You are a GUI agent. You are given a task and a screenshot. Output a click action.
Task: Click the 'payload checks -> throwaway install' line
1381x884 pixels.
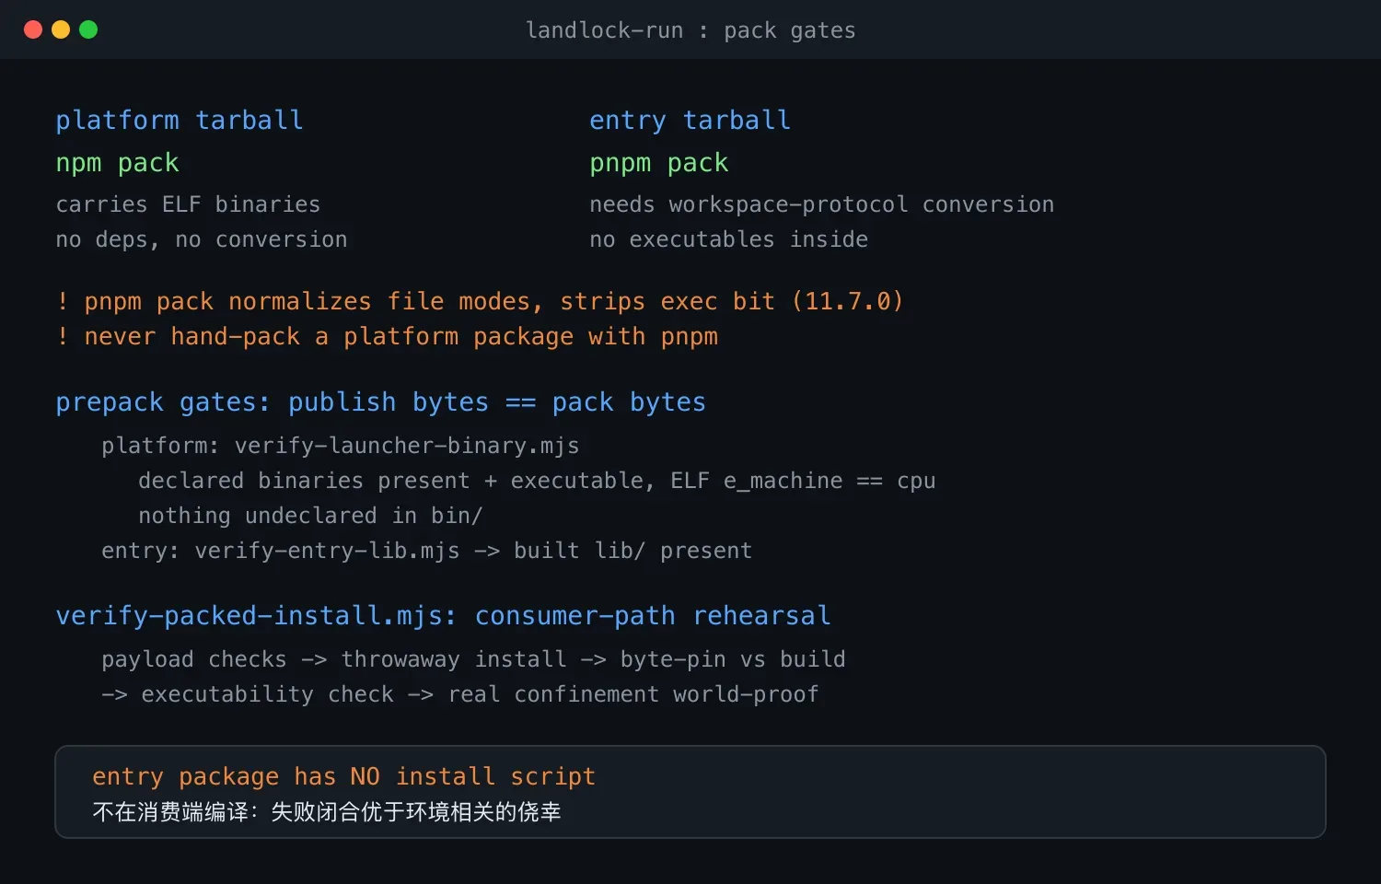(473, 659)
